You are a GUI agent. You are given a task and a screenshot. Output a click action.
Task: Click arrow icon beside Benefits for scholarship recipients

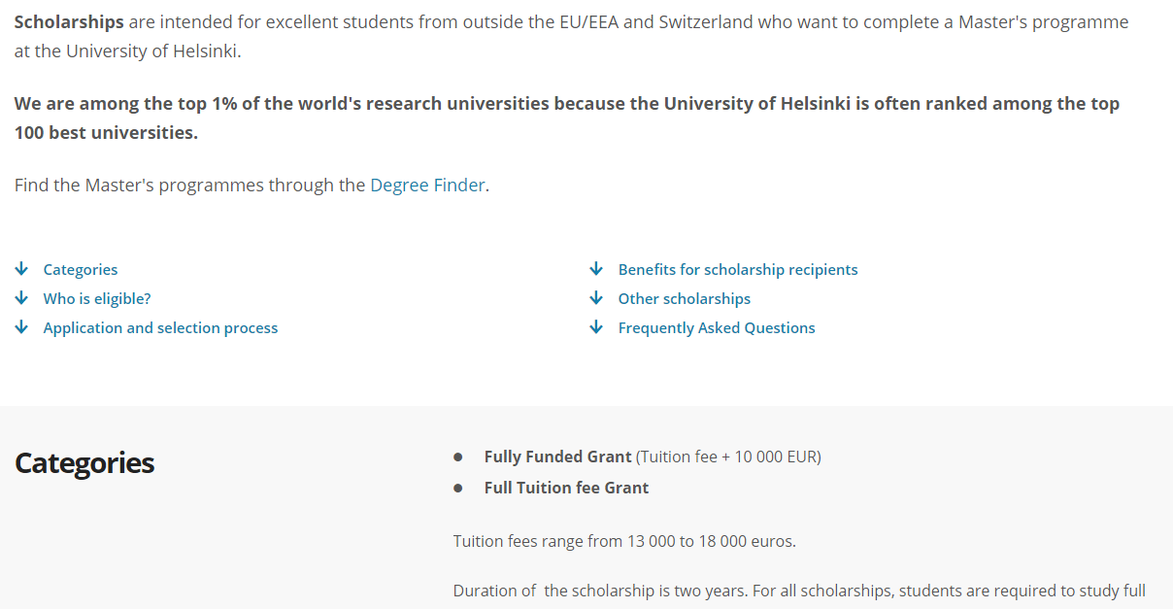click(596, 269)
